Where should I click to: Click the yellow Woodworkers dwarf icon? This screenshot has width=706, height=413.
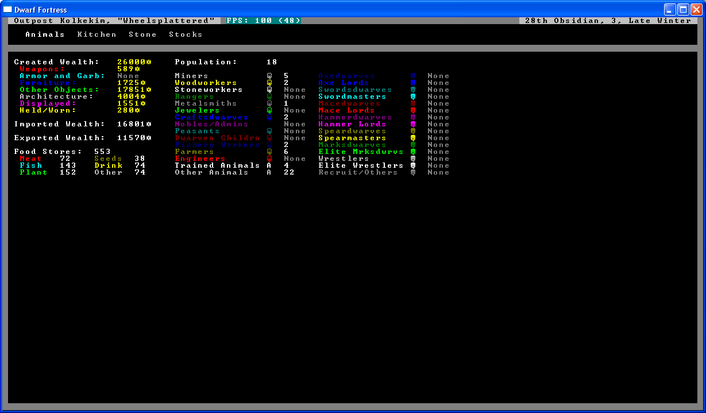click(x=269, y=83)
